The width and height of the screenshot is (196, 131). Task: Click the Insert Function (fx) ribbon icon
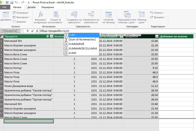(x=40, y=15)
